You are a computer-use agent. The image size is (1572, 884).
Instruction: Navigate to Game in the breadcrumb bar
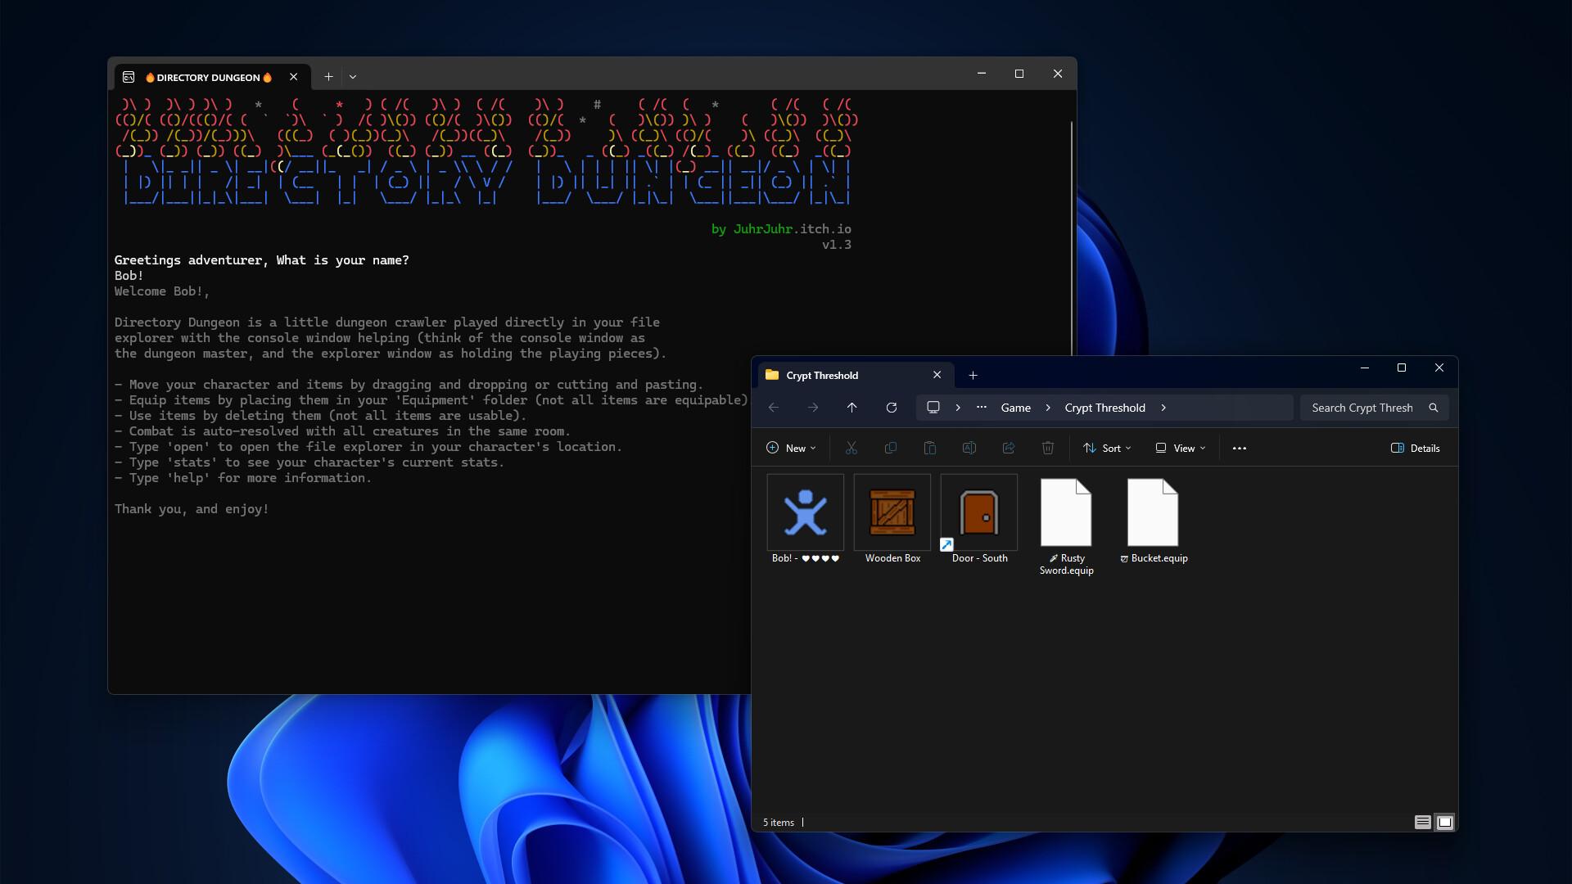(1014, 407)
